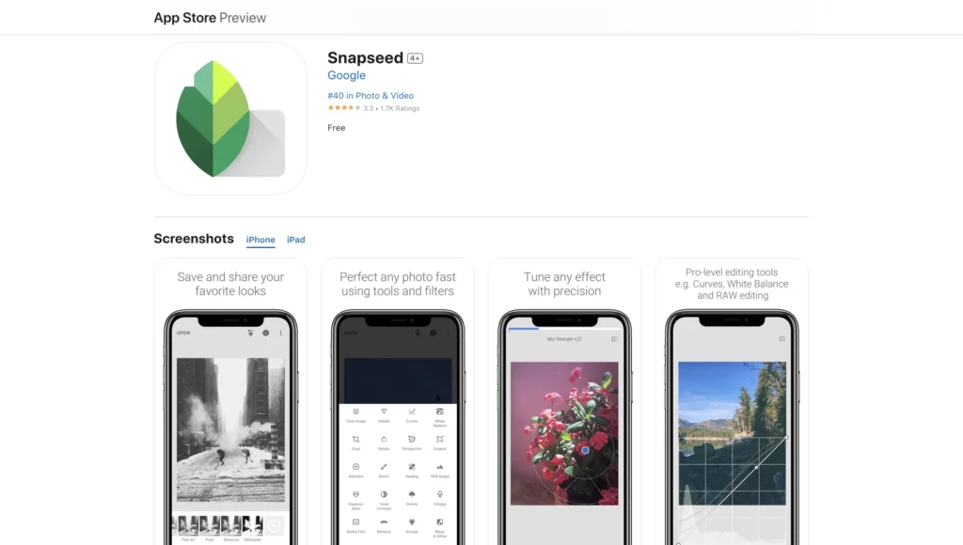Select the iPhone screenshots tab
This screenshot has height=545, width=963.
click(x=260, y=240)
